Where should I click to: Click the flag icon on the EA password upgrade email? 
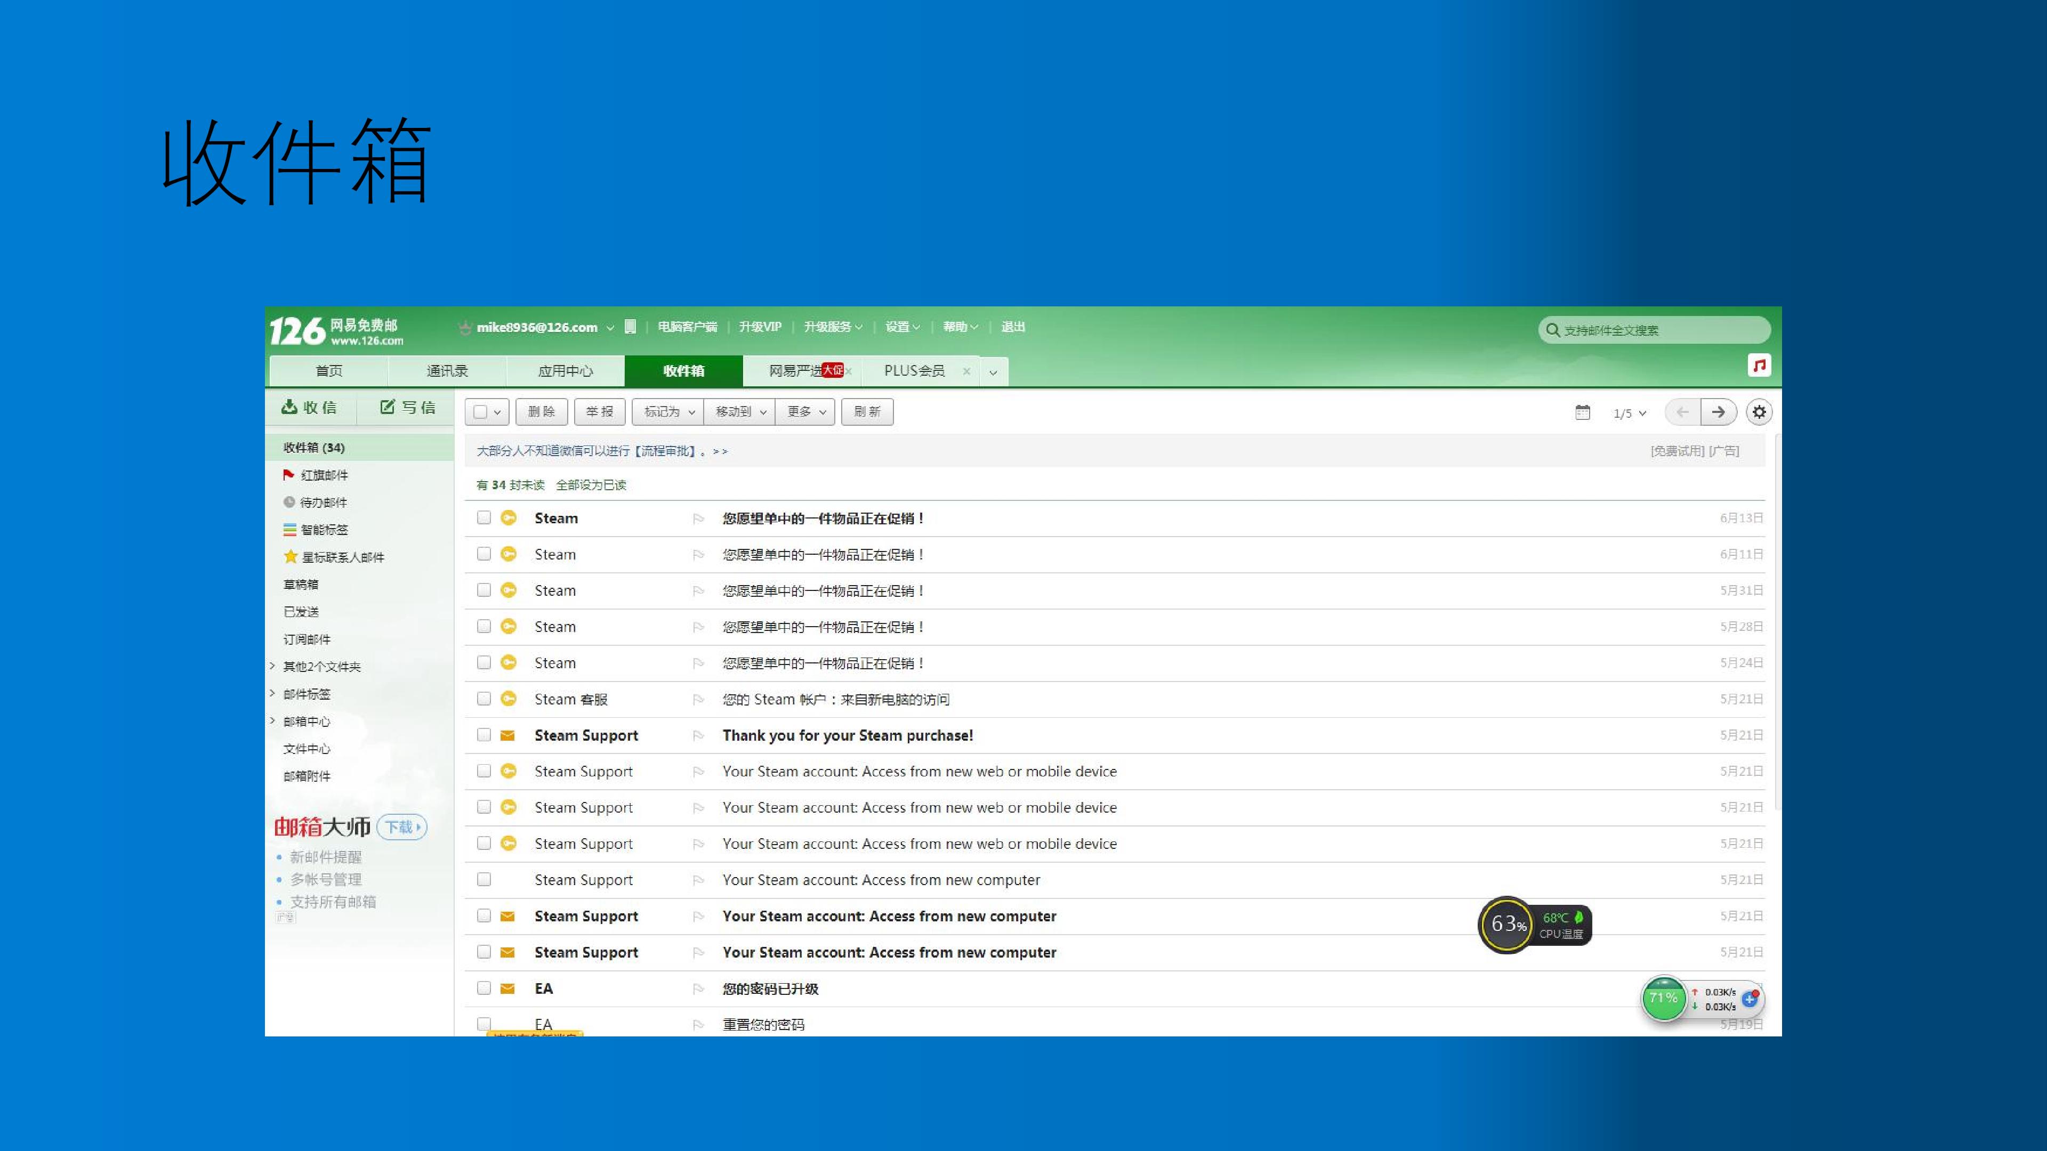[x=698, y=989]
